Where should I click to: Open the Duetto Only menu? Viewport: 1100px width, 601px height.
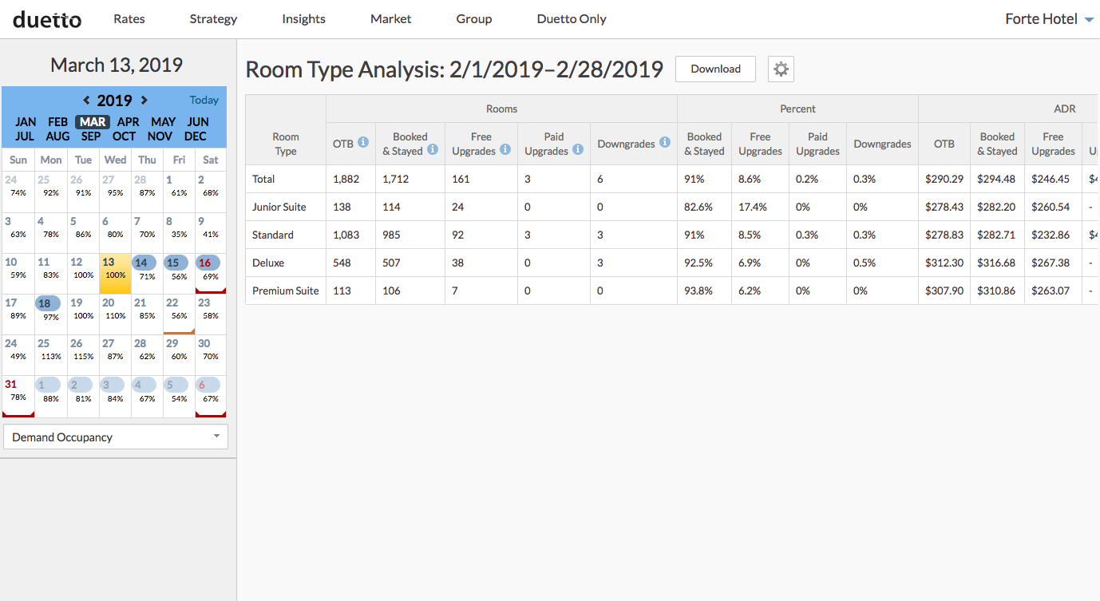point(571,19)
